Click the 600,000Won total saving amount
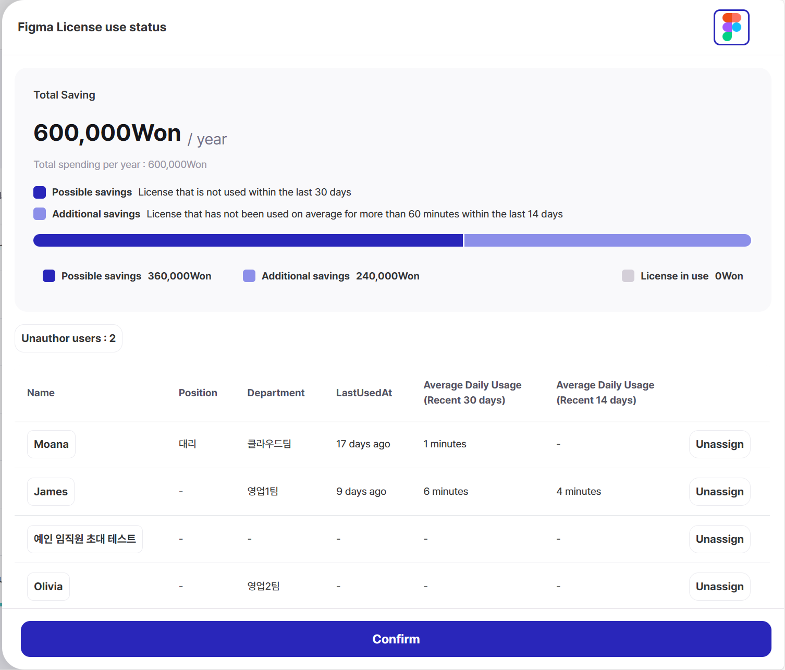The image size is (785, 670). click(107, 133)
